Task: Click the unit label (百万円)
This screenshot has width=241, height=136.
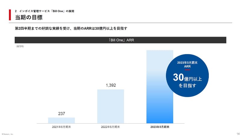Action: point(20,47)
